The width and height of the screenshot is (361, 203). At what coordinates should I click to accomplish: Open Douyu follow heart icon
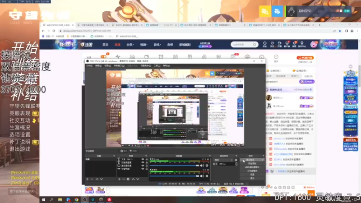coord(272,44)
